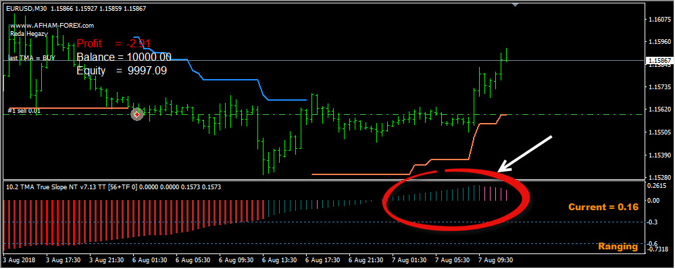Select the Profit = -2.91 text label
The height and width of the screenshot is (269, 675).
(114, 43)
